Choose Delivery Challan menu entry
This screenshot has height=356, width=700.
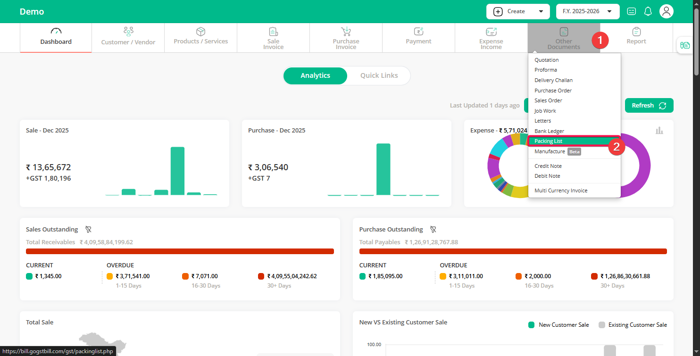point(553,80)
